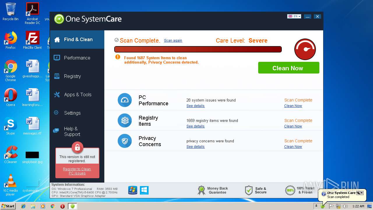Select the Acrobat Reader DC desktop icon
The image size is (373, 210).
(32, 13)
